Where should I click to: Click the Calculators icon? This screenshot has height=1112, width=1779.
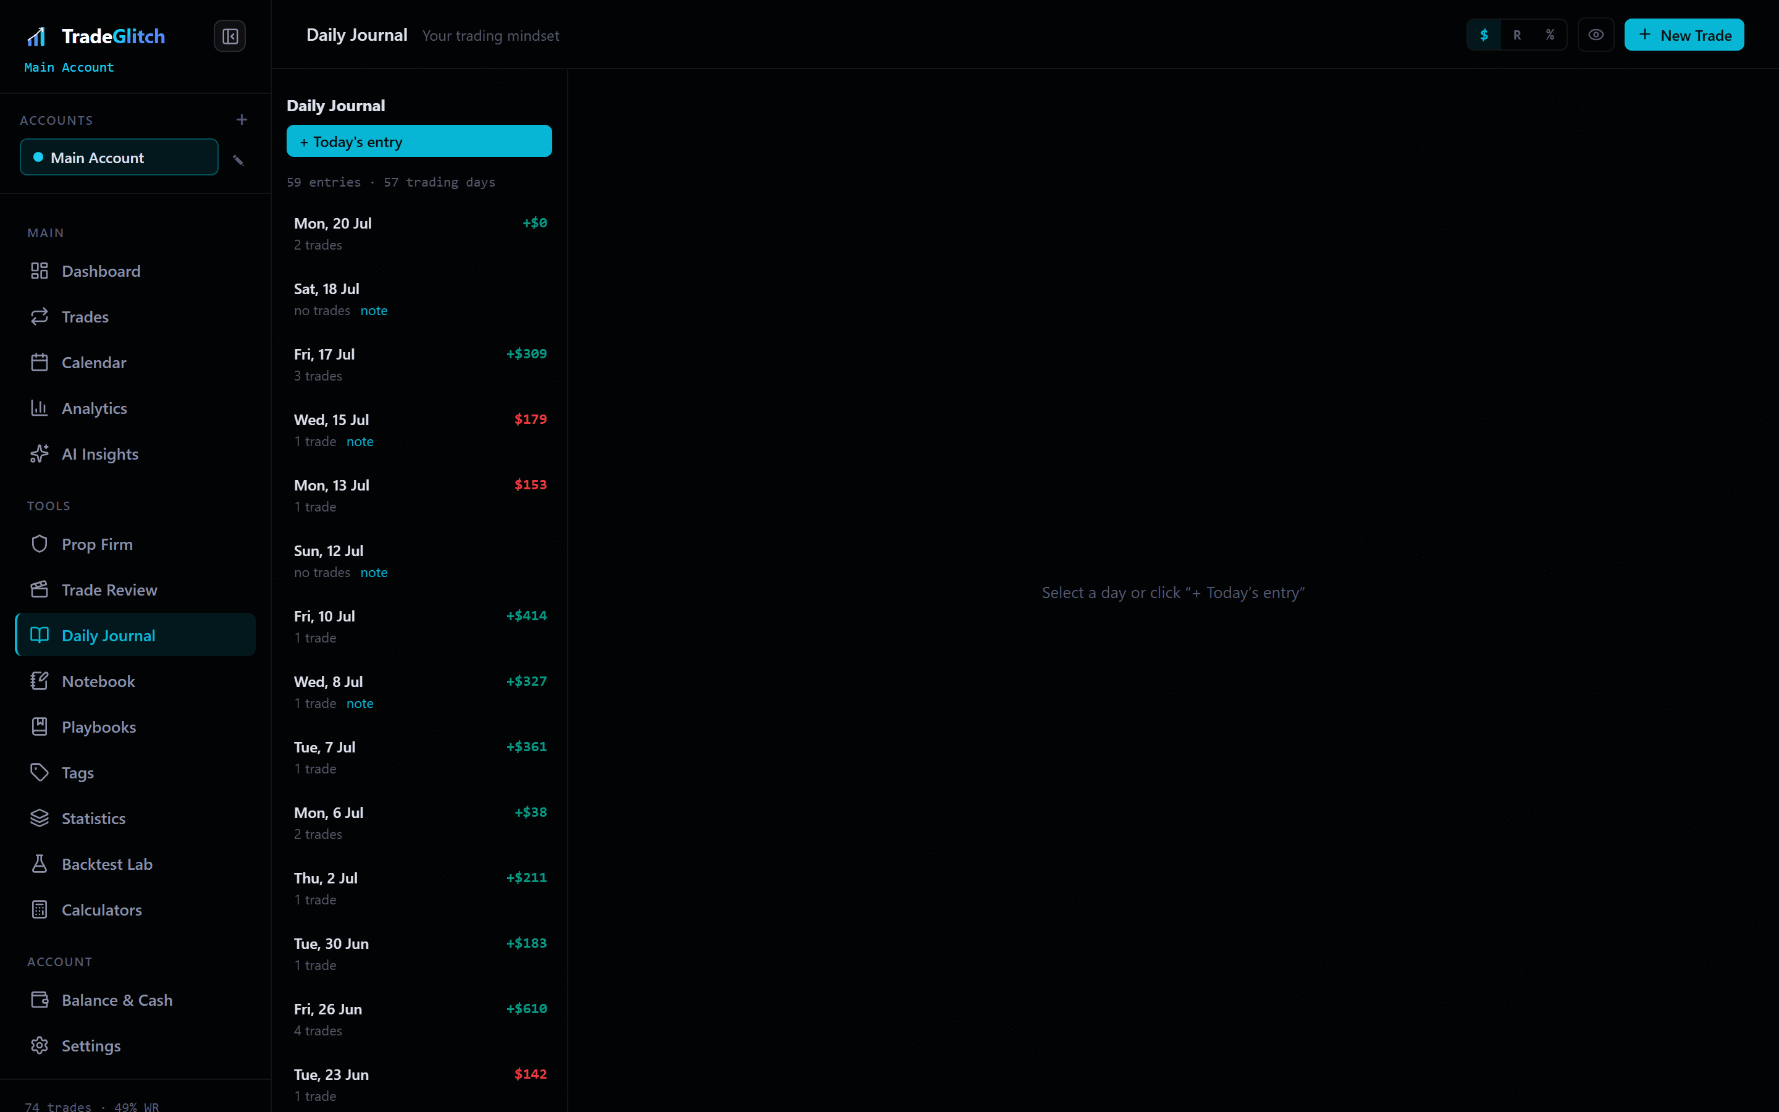[x=40, y=909]
